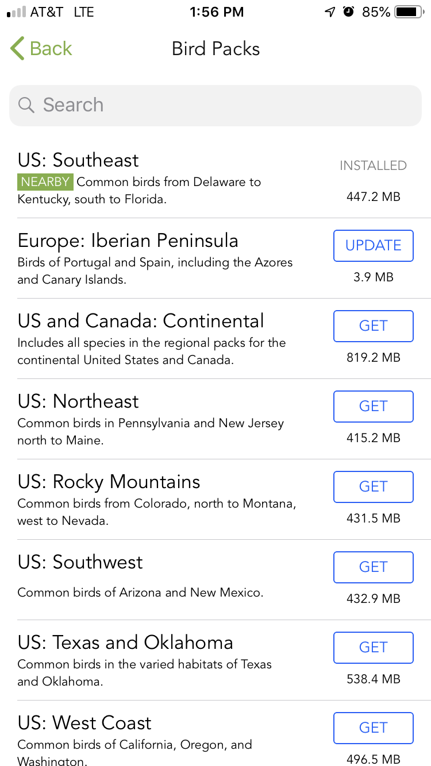The width and height of the screenshot is (431, 766).
Task: Download the US: Texas and Oklahoma pack
Action: point(373,648)
